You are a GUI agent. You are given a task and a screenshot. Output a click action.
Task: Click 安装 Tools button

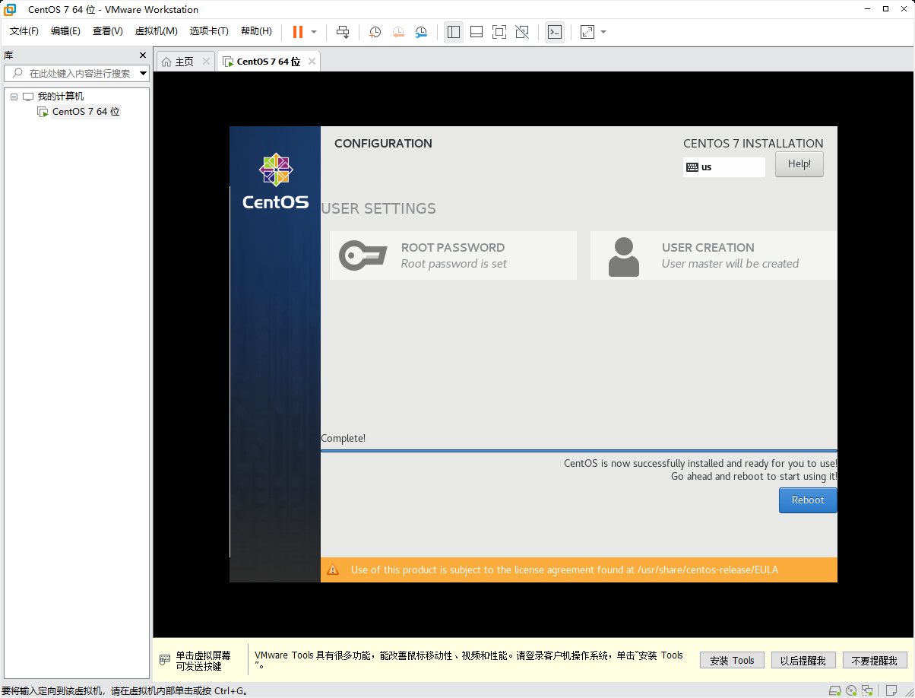pyautogui.click(x=732, y=661)
